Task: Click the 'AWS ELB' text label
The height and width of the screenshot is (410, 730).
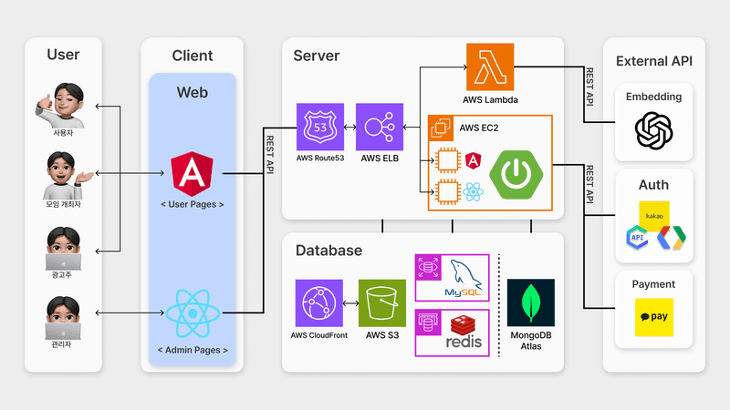Action: [380, 158]
